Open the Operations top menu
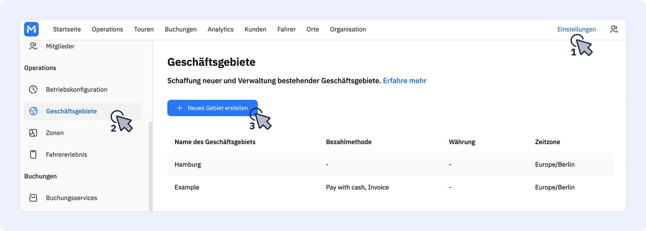This screenshot has width=646, height=231. point(107,29)
